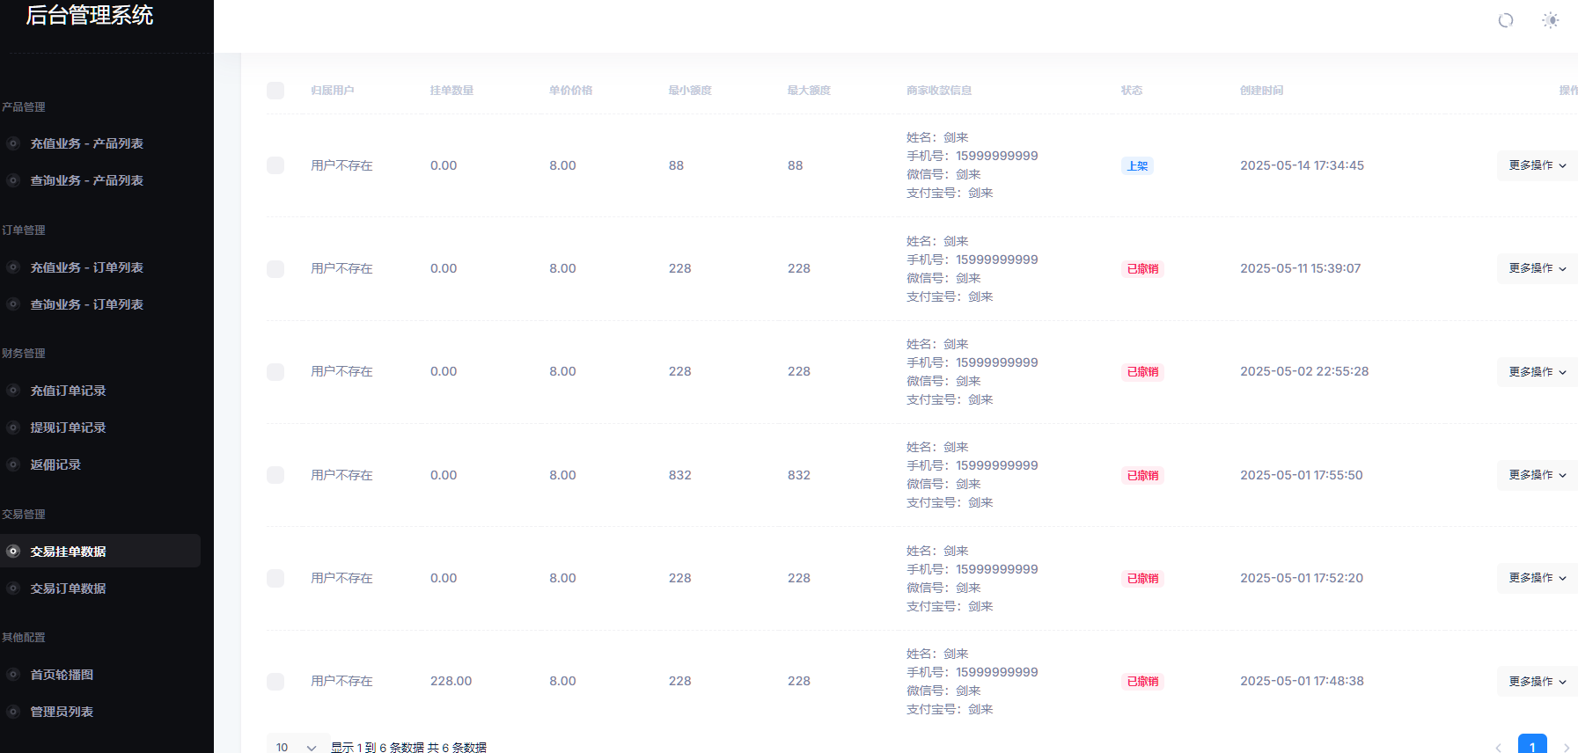The width and height of the screenshot is (1578, 753).
Task: Click page number 1 button
Action: pyautogui.click(x=1531, y=746)
